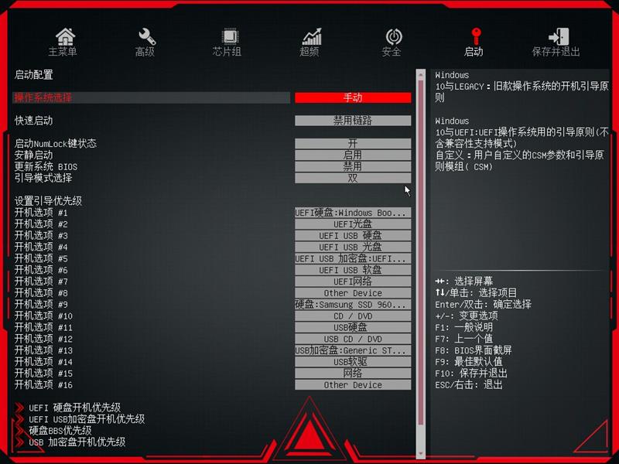Click the scrollbar down arrow at bottom
619x464 pixels.
click(x=421, y=454)
